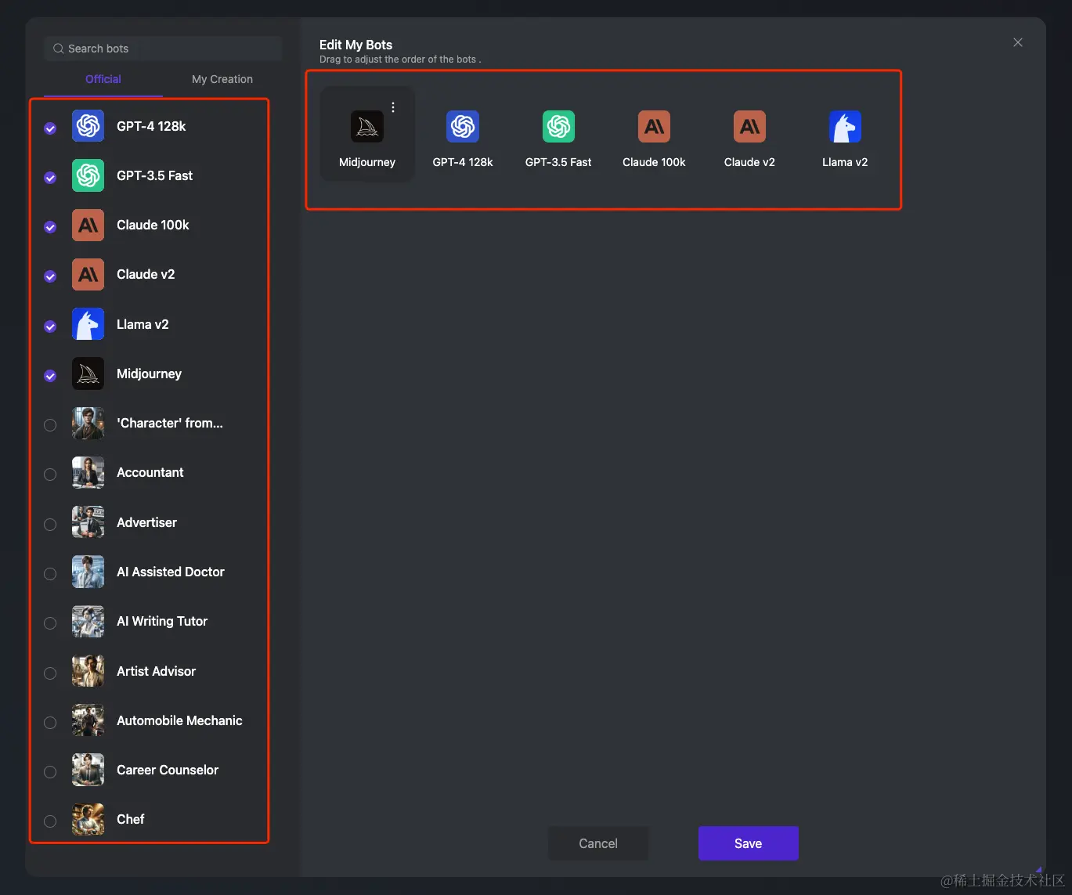Click the 'AI Writing Tutor' list label
The image size is (1072, 895).
[162, 621]
